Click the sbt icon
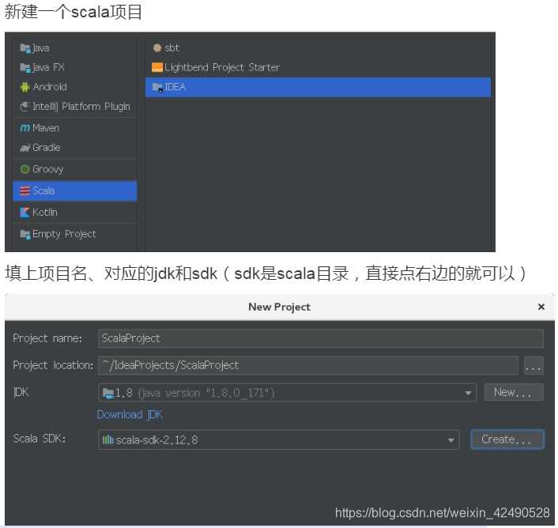 (157, 47)
